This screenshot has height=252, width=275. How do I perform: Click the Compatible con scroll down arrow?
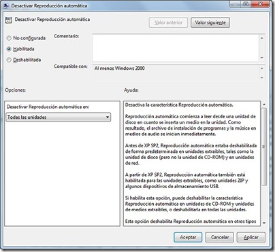tap(262, 77)
